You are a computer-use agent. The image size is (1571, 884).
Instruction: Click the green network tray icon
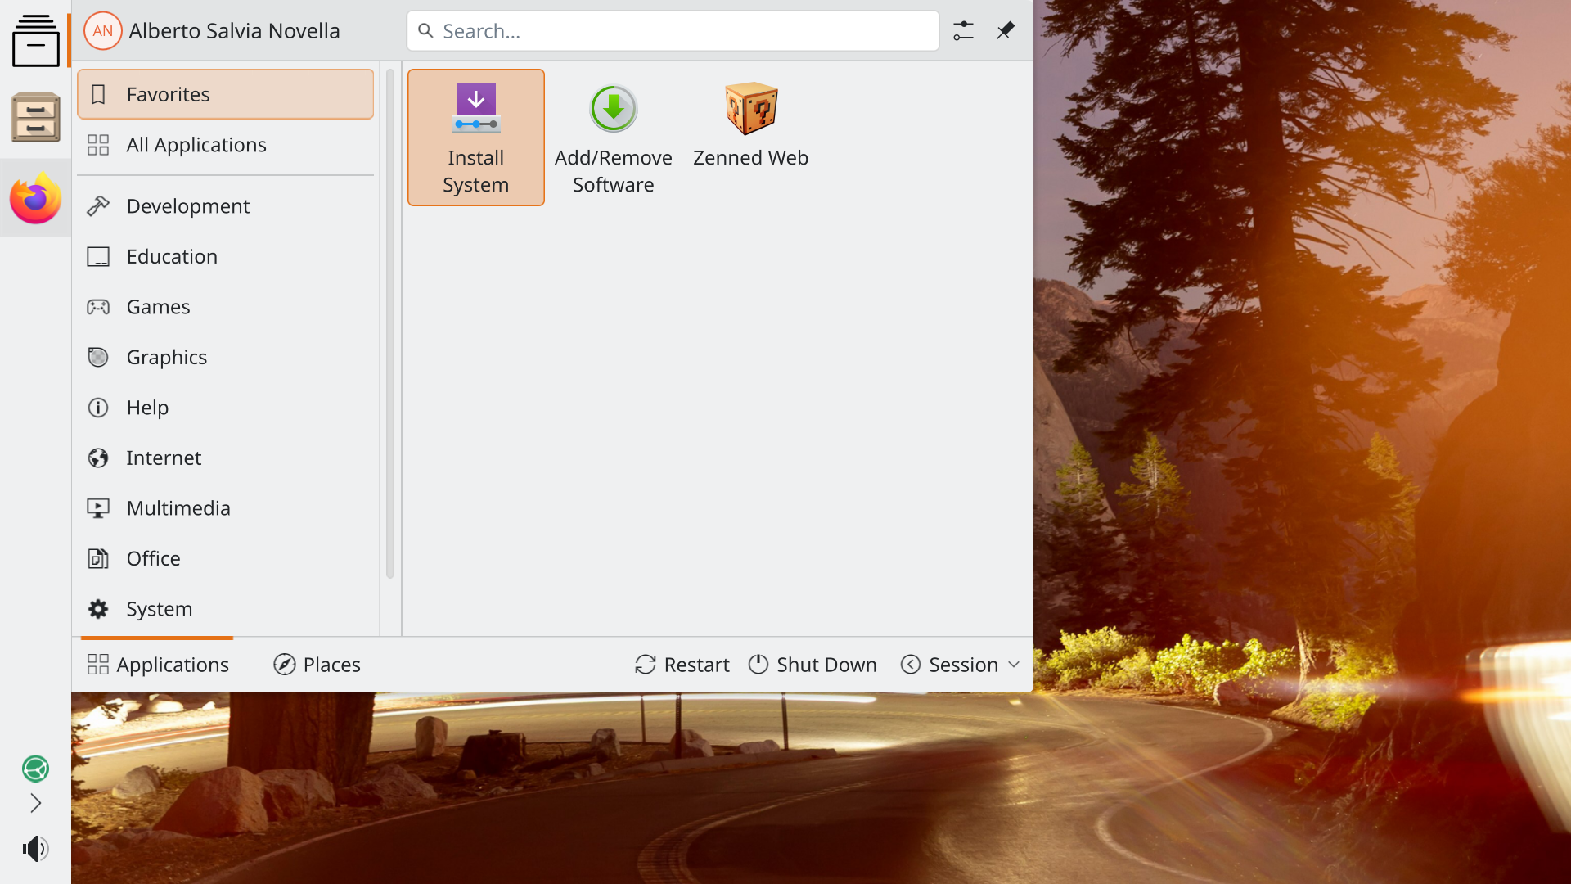(x=35, y=769)
